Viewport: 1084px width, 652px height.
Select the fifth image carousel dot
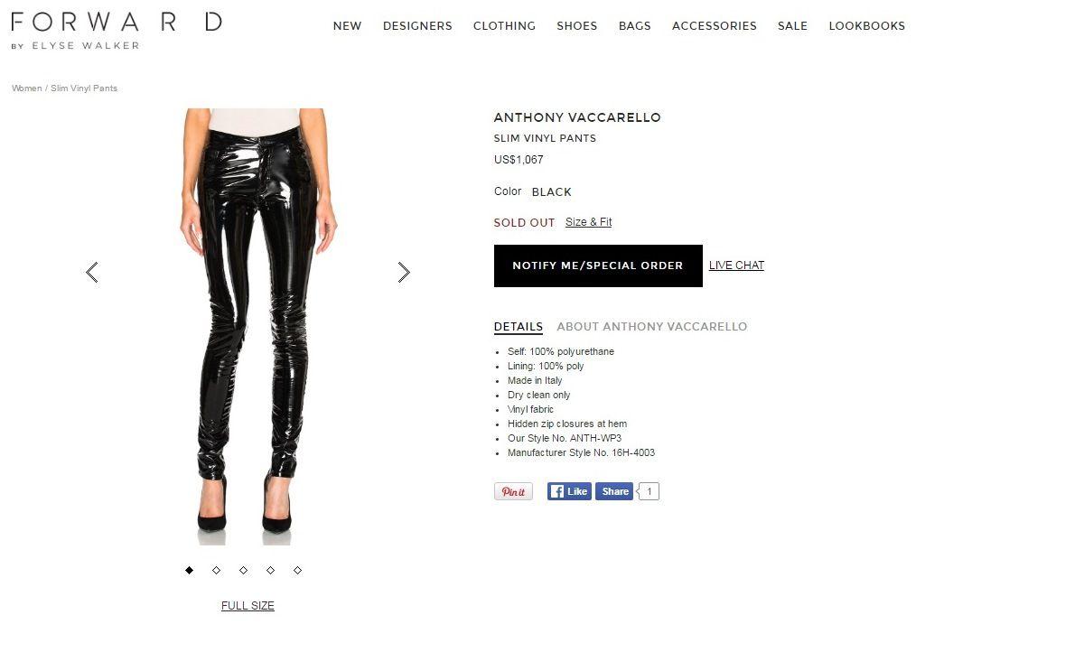click(x=297, y=570)
